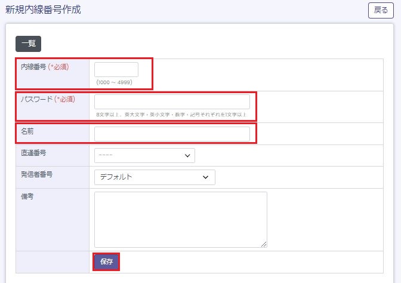Open the 発信者番号 デフォルト dropdown
The image size is (401, 283).
(x=155, y=177)
